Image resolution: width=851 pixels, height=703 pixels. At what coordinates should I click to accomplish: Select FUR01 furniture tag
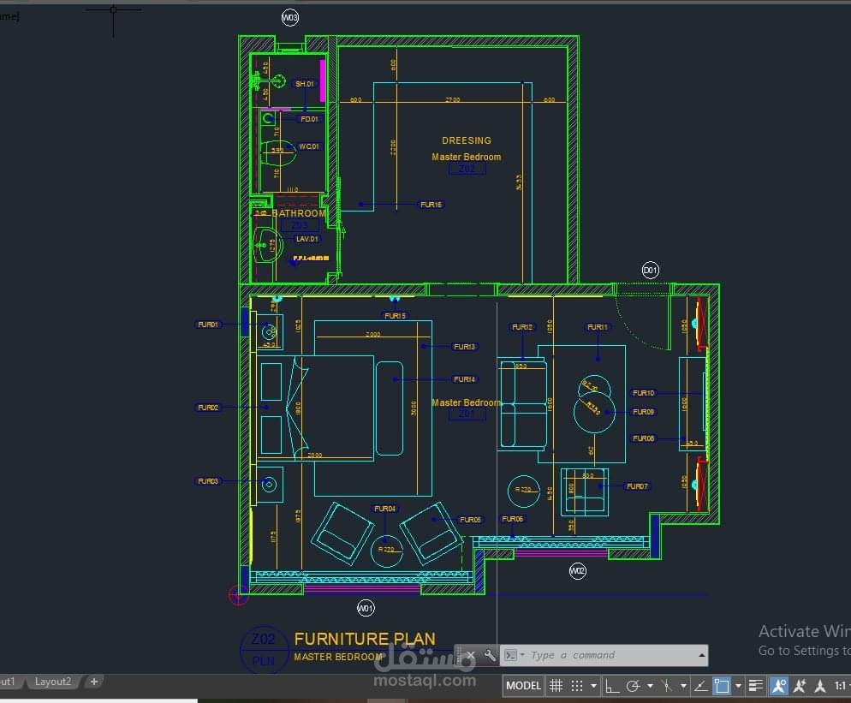(208, 325)
